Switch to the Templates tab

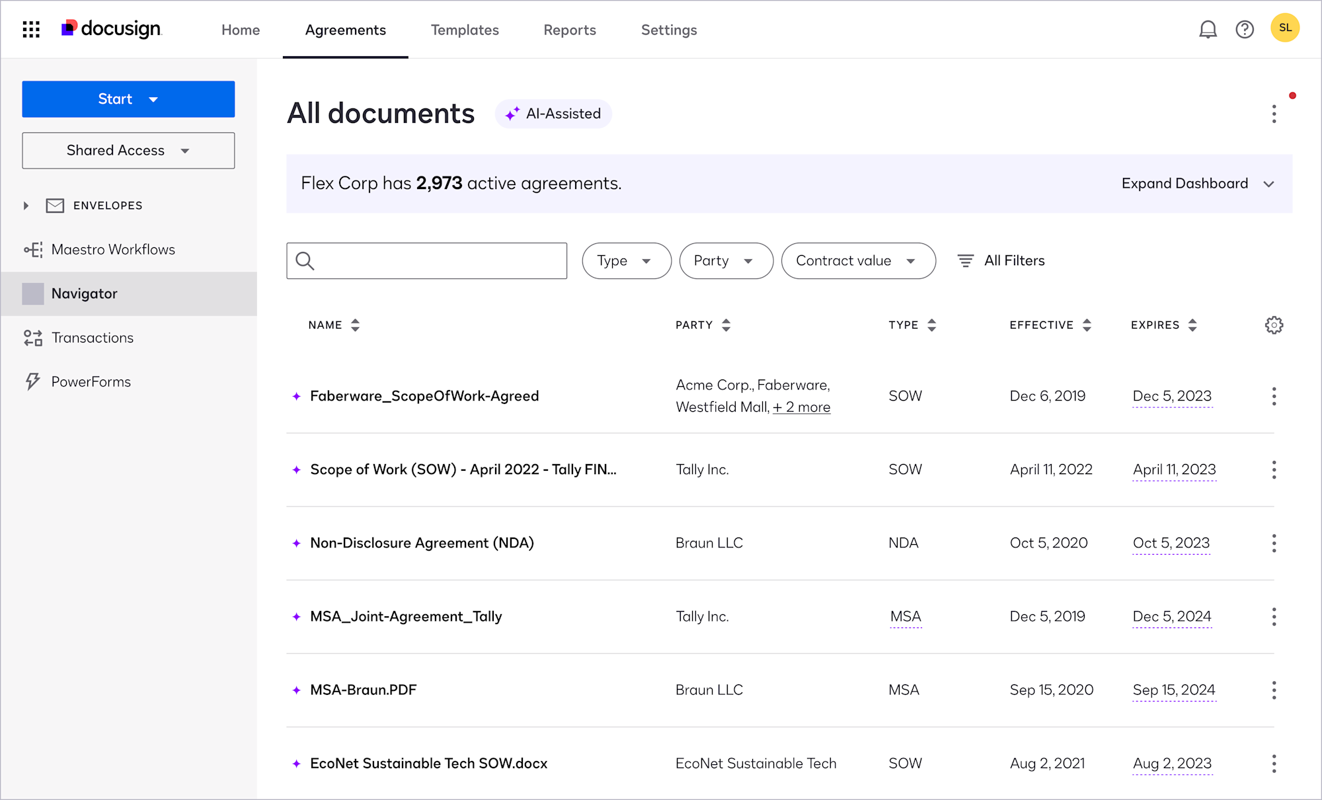click(465, 30)
